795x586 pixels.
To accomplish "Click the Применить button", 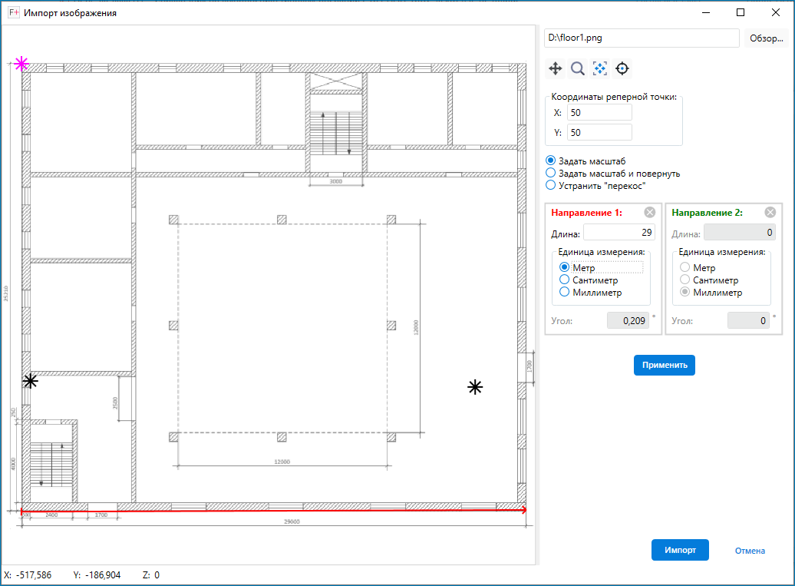I will 665,365.
